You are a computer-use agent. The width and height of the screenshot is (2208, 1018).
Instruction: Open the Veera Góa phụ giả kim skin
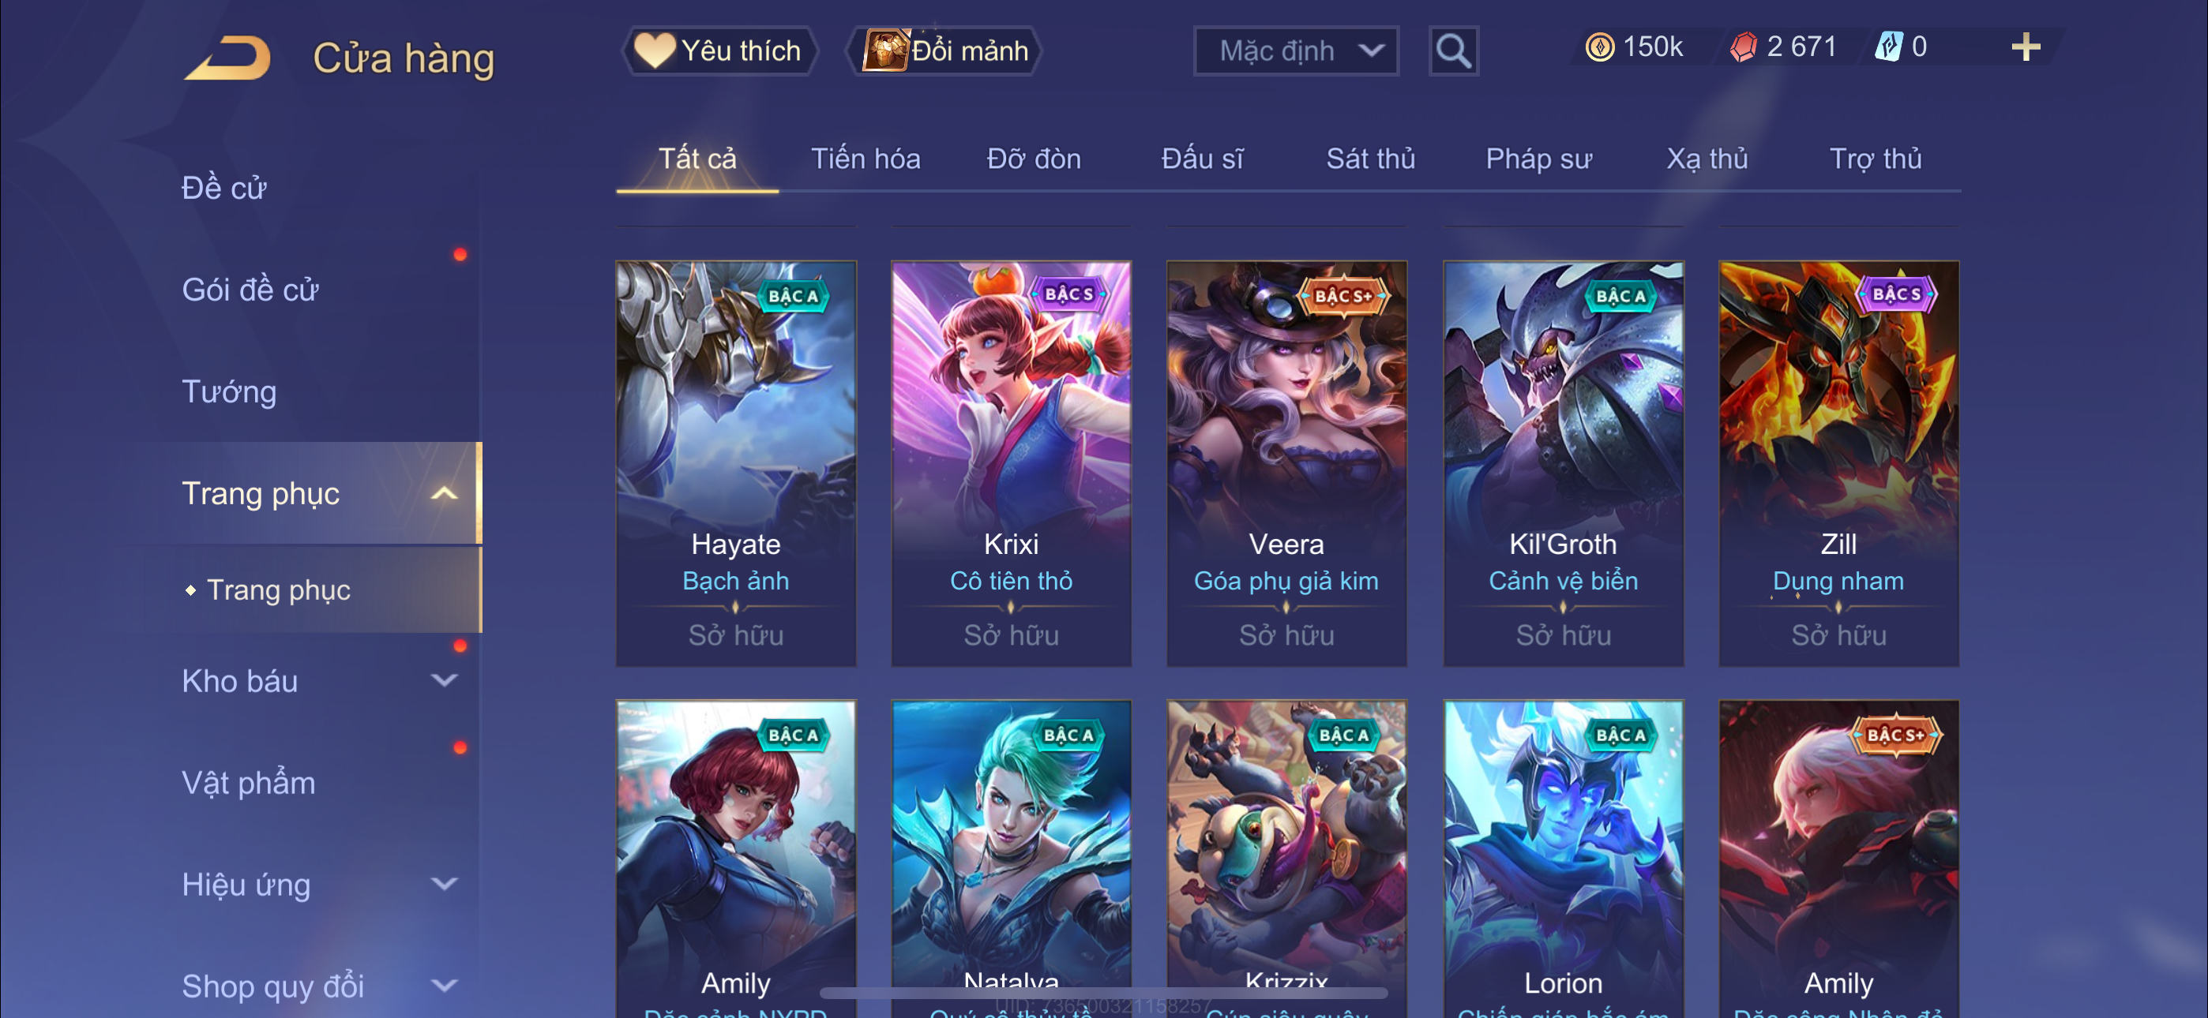[1286, 463]
